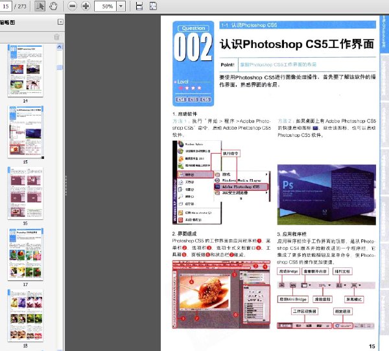The width and height of the screenshot is (389, 351).
Task: Click the 50% zoom value field
Action: pos(106,6)
